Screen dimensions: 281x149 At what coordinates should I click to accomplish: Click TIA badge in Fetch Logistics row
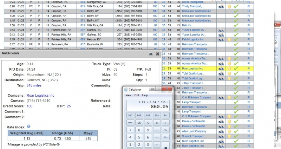[221, 40]
